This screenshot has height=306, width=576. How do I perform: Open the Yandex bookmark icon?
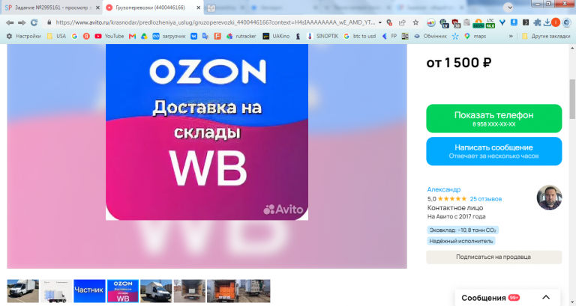pyautogui.click(x=86, y=36)
